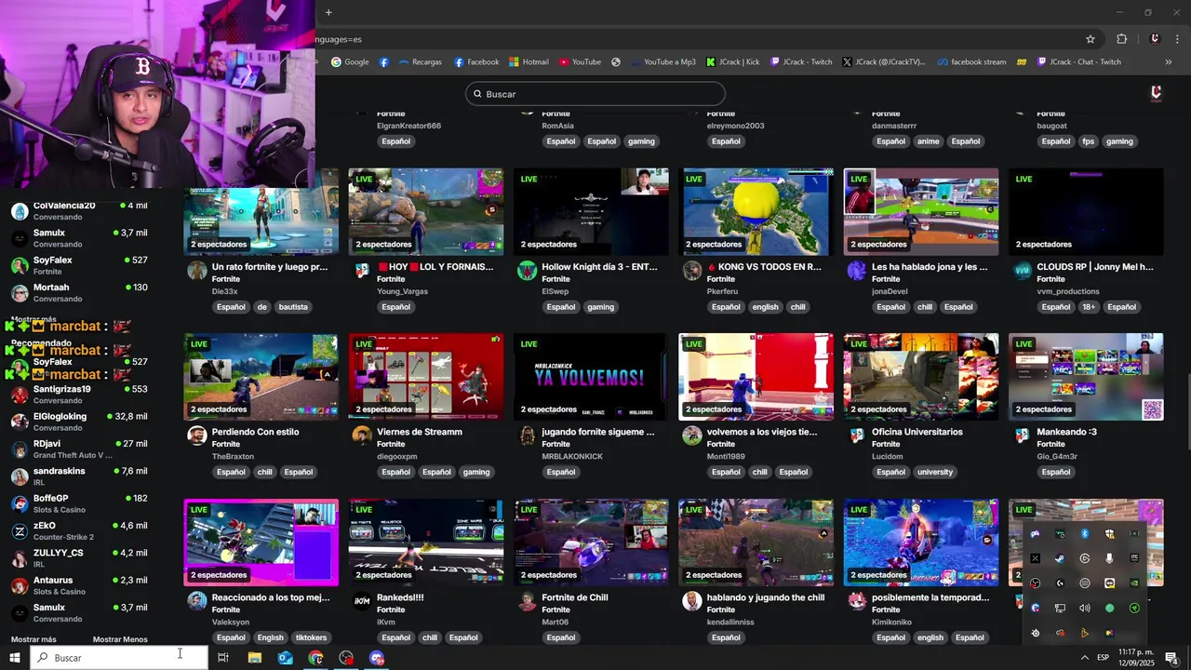Open the Google bookmark
This screenshot has width=1191, height=670.
(x=350, y=62)
